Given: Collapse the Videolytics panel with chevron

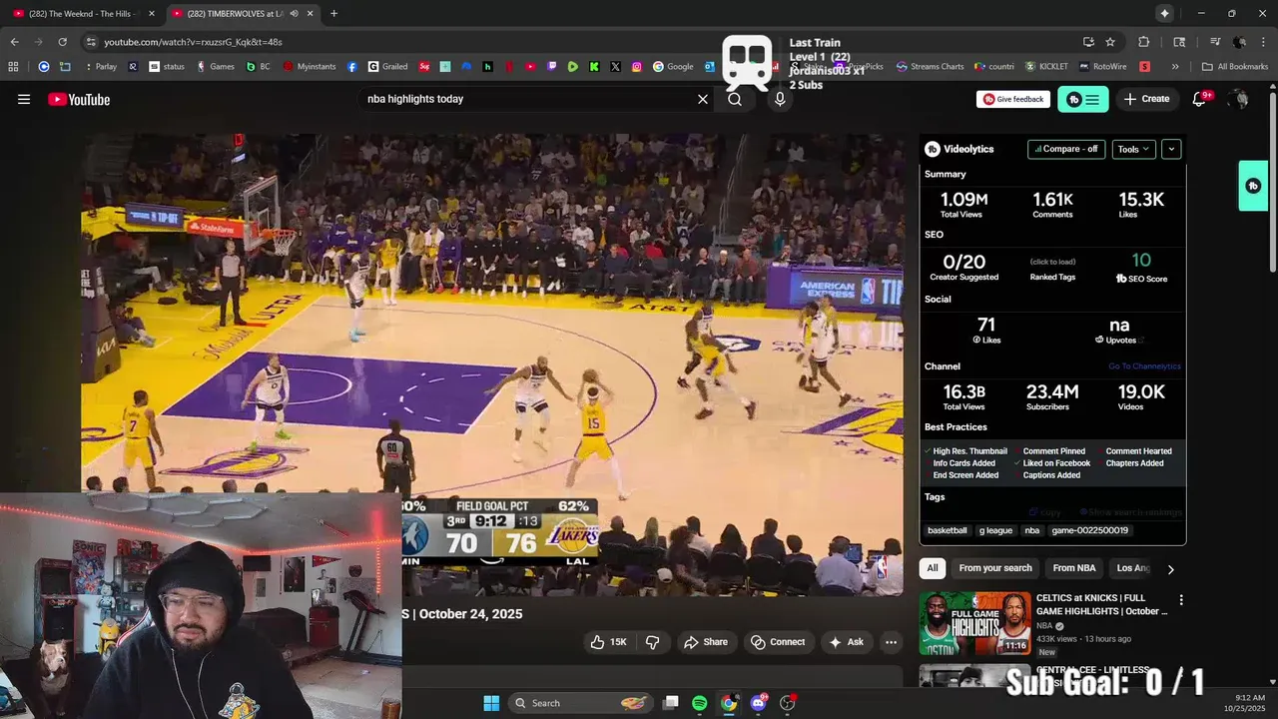Looking at the screenshot, I should point(1171,149).
